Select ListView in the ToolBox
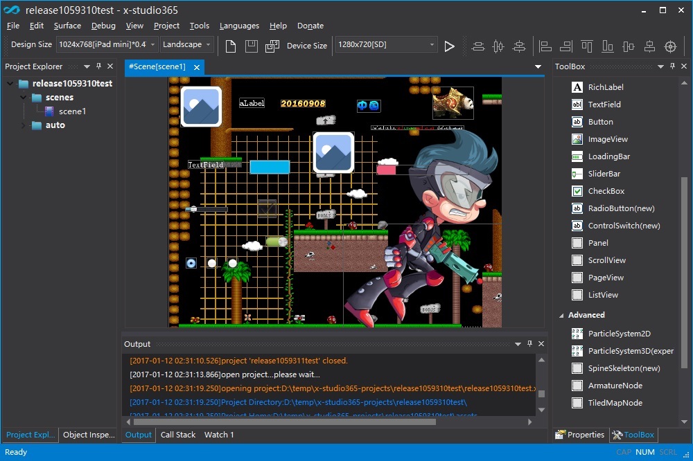The height and width of the screenshot is (461, 693). (603, 295)
